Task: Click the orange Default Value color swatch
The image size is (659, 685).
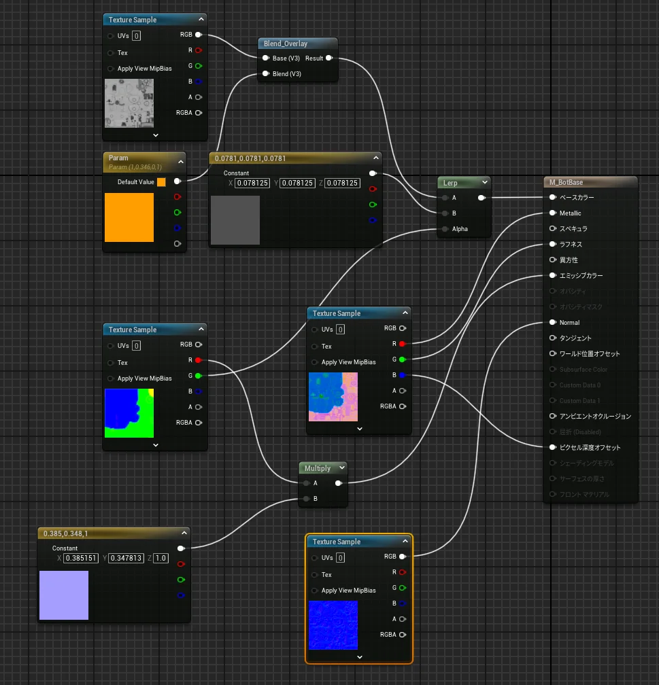Action: tap(161, 182)
